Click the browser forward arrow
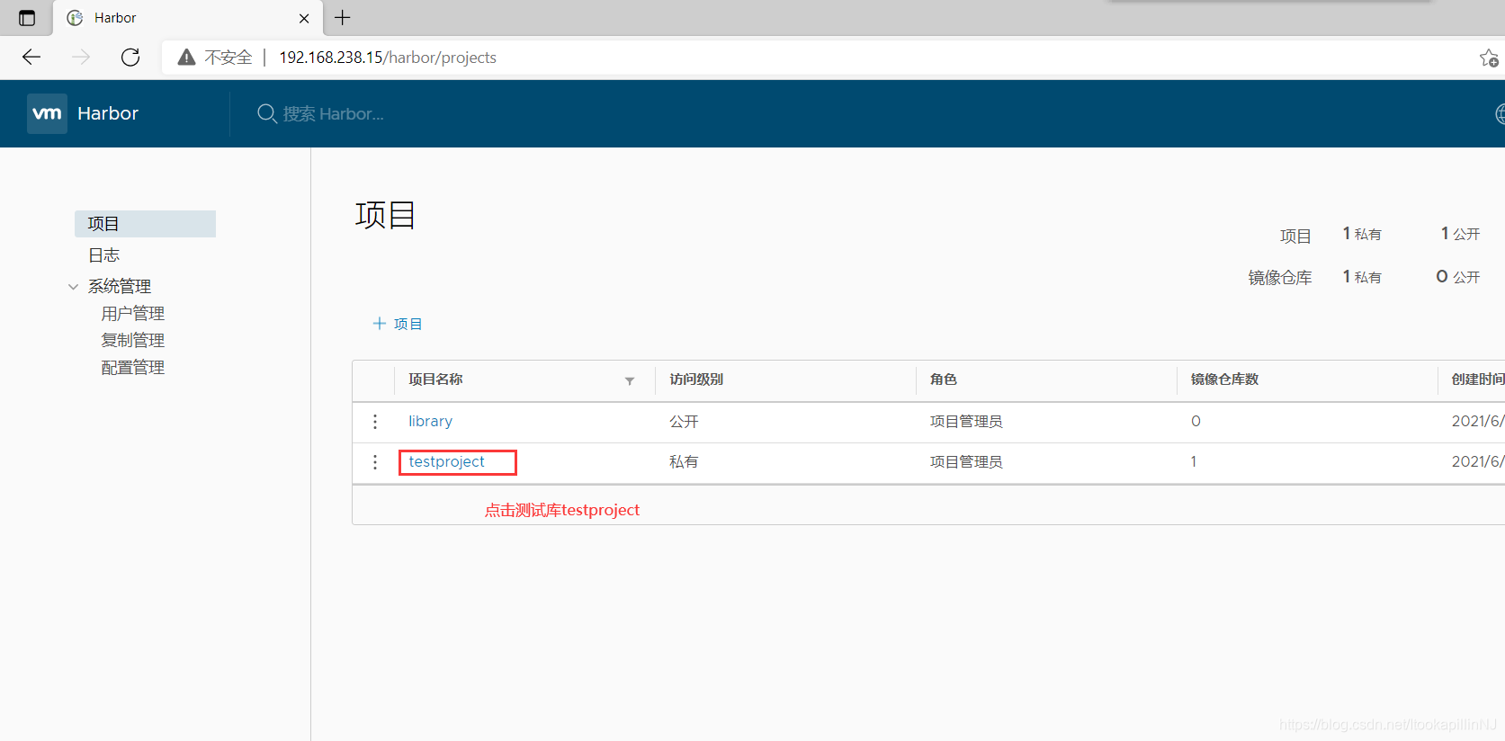Image resolution: width=1505 pixels, height=741 pixels. tap(81, 58)
